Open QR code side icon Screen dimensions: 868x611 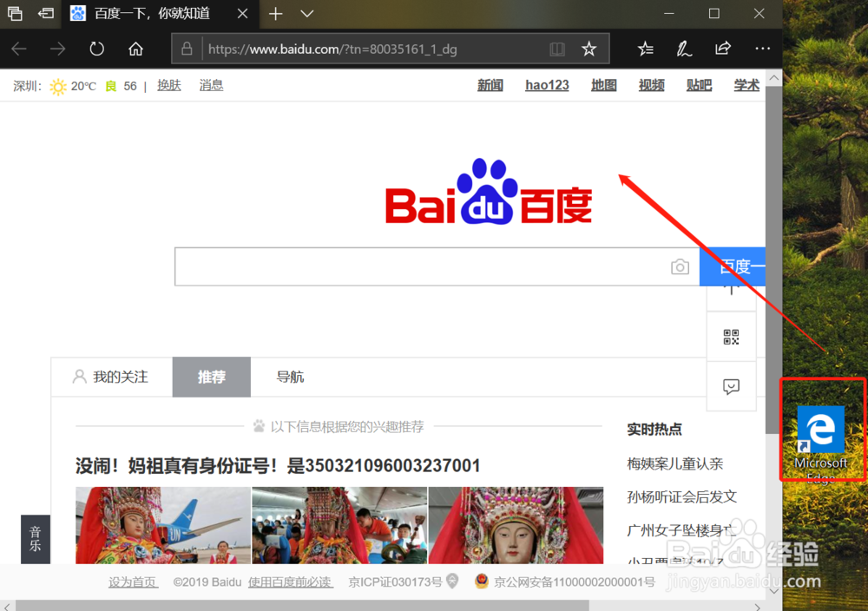pos(731,337)
